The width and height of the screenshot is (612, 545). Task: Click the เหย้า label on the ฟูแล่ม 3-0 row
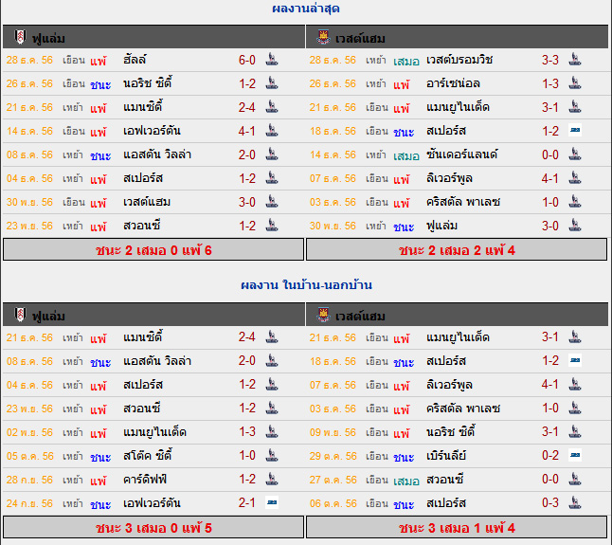(x=375, y=226)
